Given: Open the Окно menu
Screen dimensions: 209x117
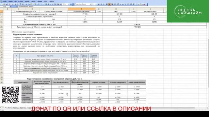Looking at the screenshot, I should point(45,1).
